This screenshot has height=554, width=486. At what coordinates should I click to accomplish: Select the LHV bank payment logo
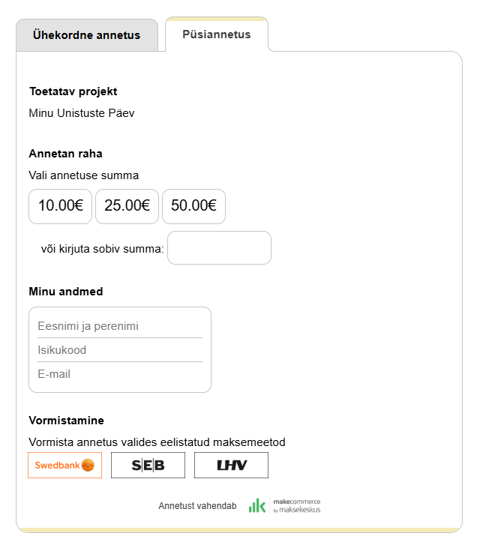[x=231, y=465]
